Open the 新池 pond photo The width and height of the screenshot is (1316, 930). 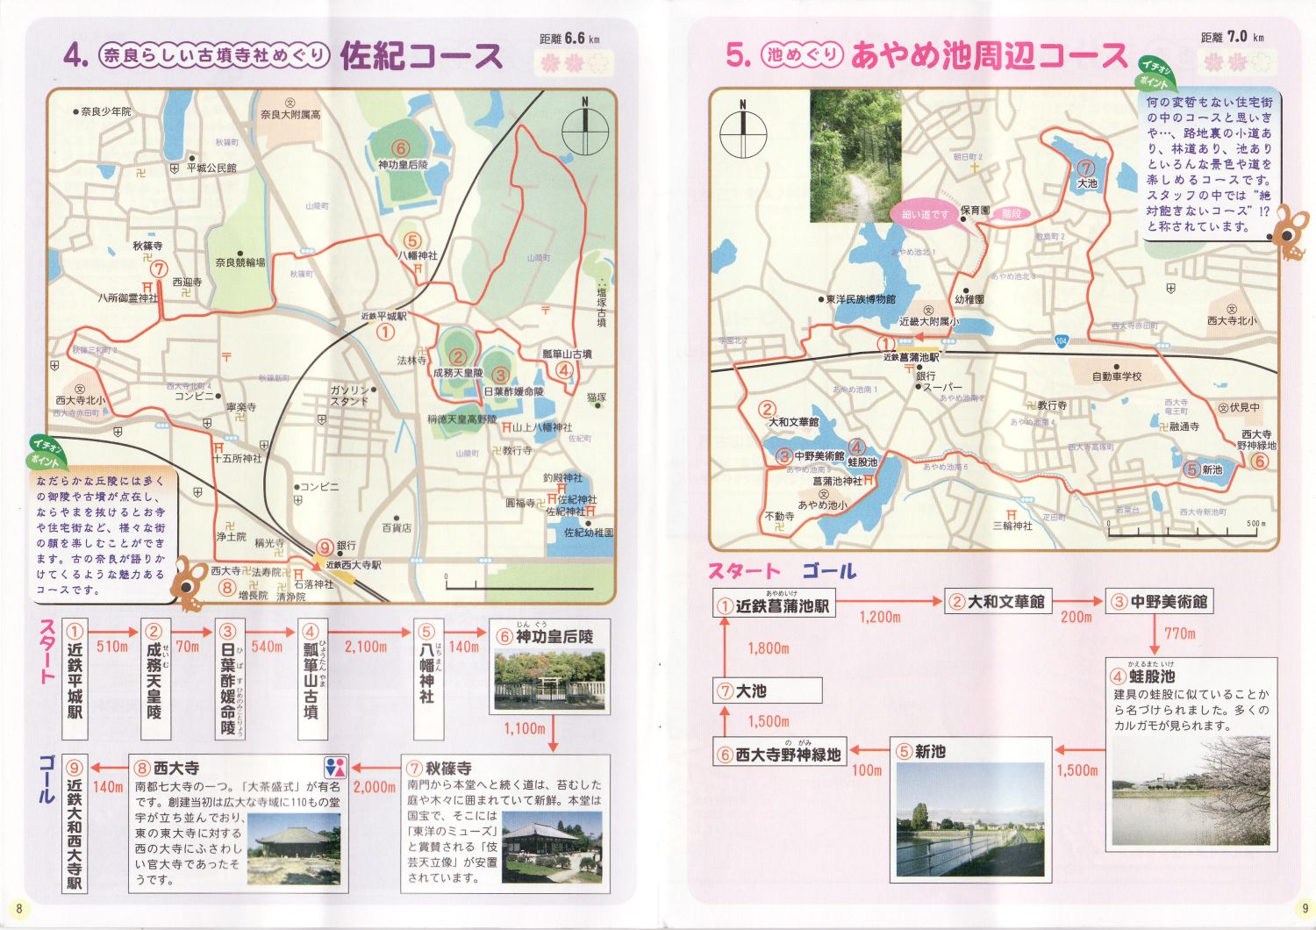970,819
